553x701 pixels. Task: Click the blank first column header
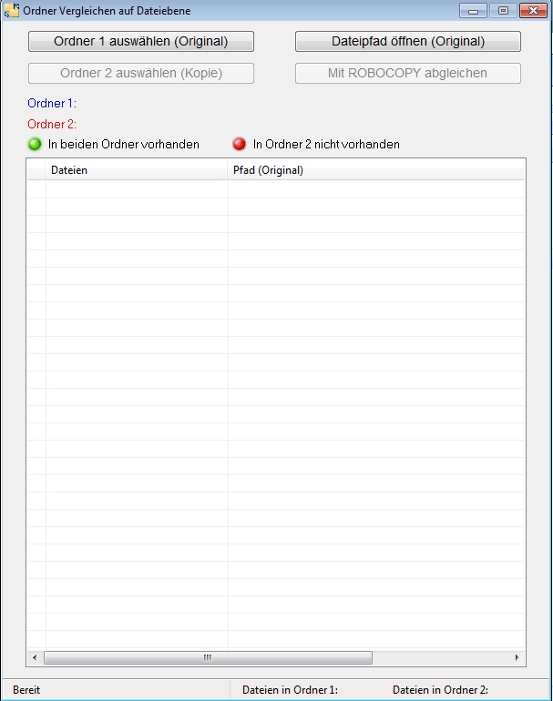coord(36,170)
